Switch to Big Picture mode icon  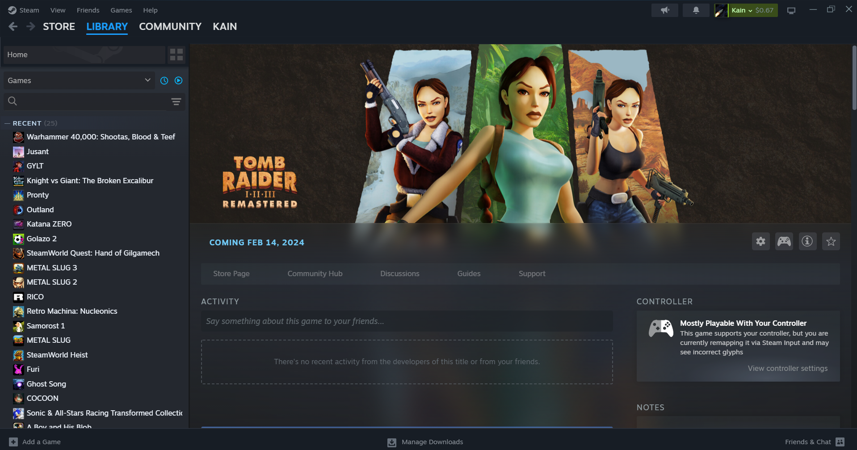(791, 10)
